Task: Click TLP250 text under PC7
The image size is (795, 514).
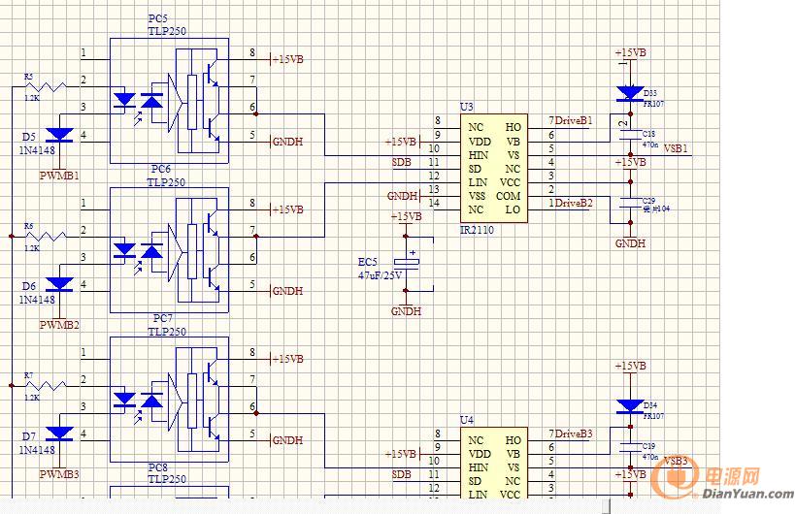Action: 167,332
